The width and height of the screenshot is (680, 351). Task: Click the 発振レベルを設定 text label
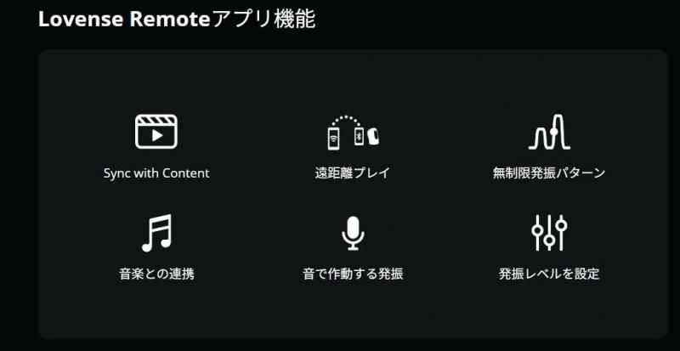coord(549,275)
